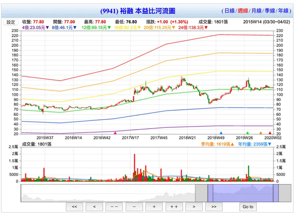Switch to 月線 monthly chart

tap(256, 11)
